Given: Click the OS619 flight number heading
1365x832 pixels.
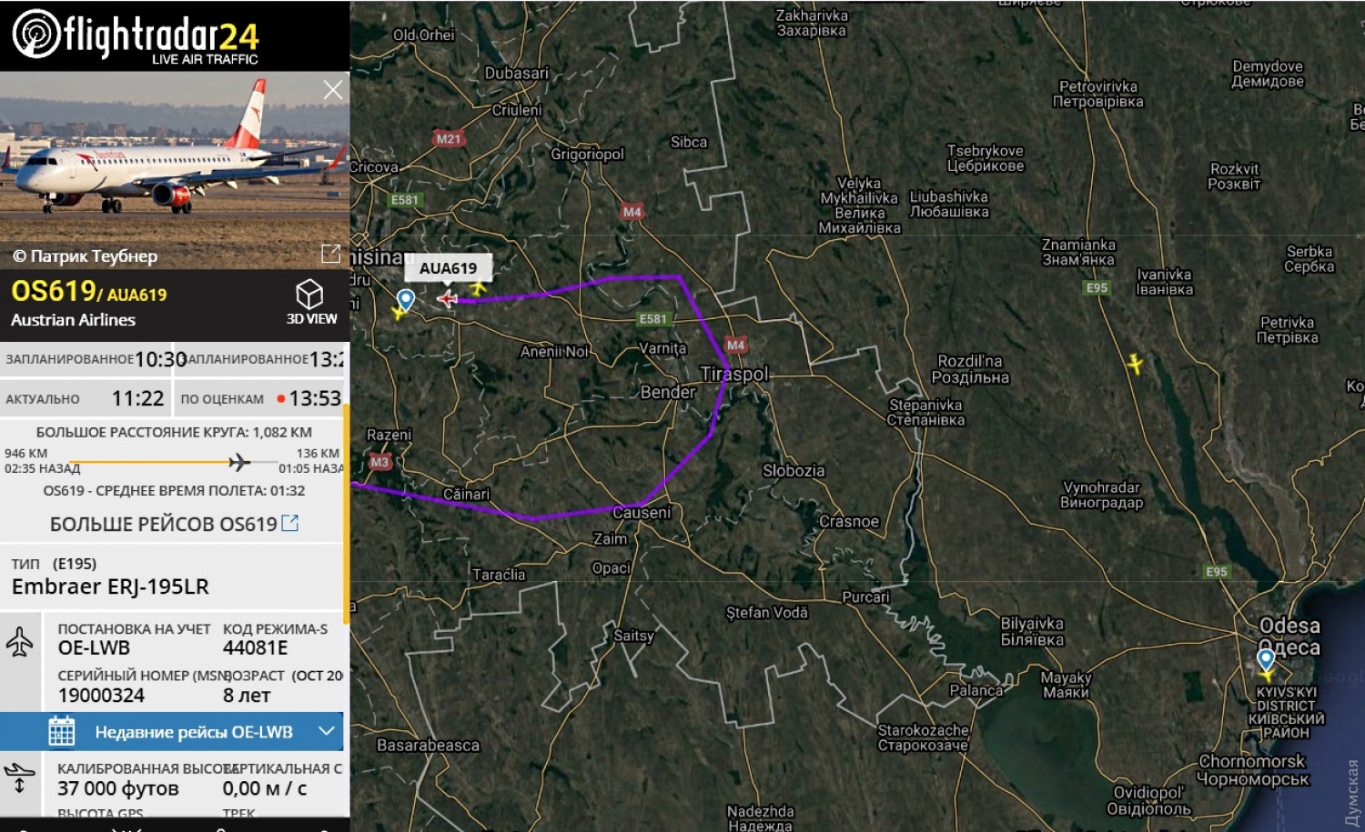Looking at the screenshot, I should coord(54,291).
